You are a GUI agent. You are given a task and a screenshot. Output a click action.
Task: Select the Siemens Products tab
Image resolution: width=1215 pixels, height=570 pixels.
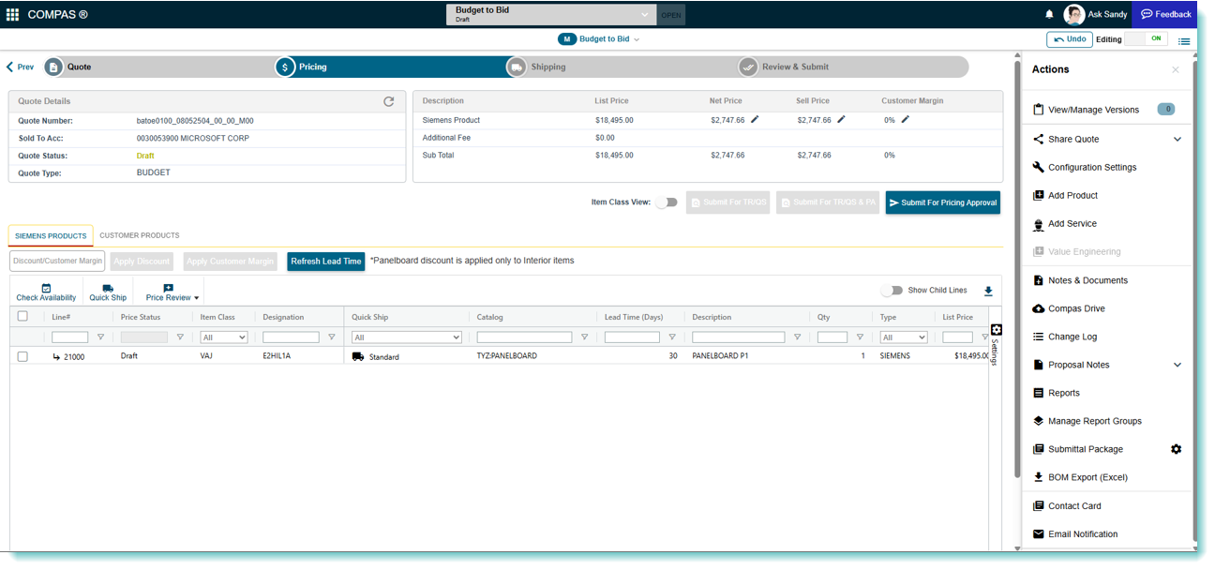(51, 235)
